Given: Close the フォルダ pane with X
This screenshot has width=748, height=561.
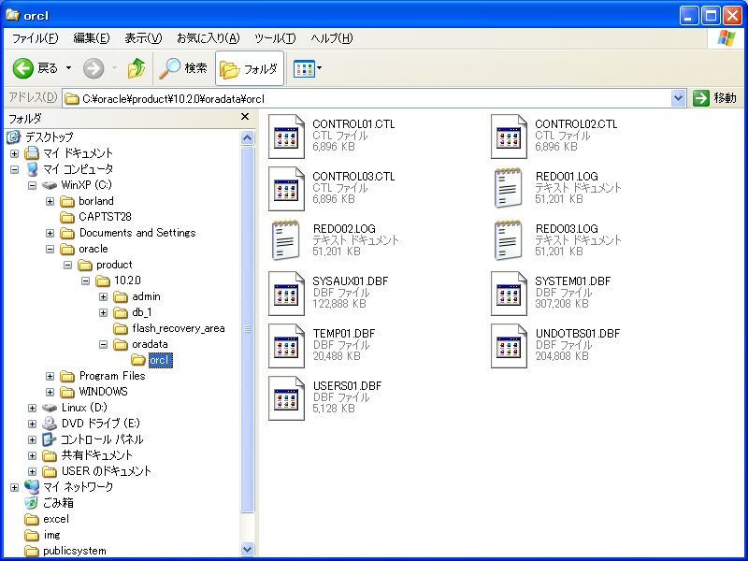Looking at the screenshot, I should (245, 117).
